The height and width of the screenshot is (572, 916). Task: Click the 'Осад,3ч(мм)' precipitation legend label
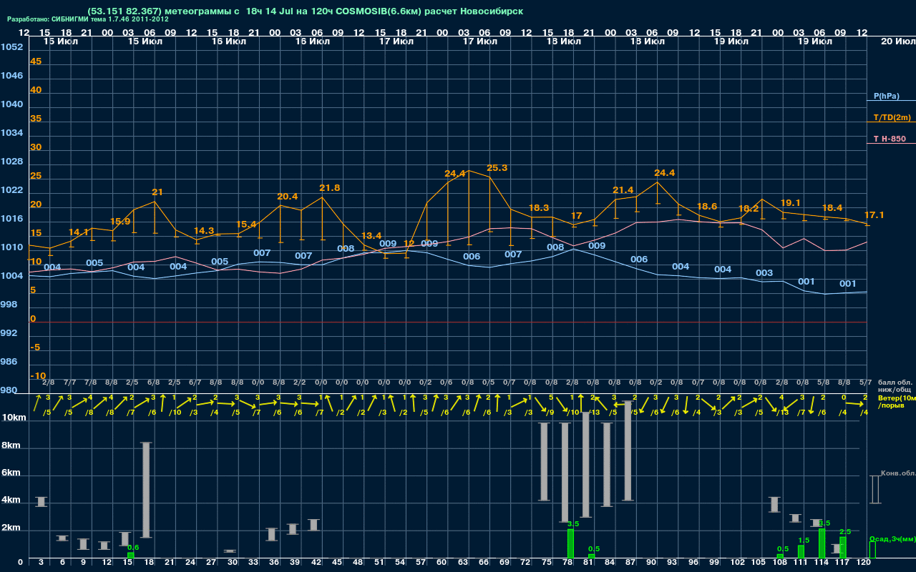[892, 539]
